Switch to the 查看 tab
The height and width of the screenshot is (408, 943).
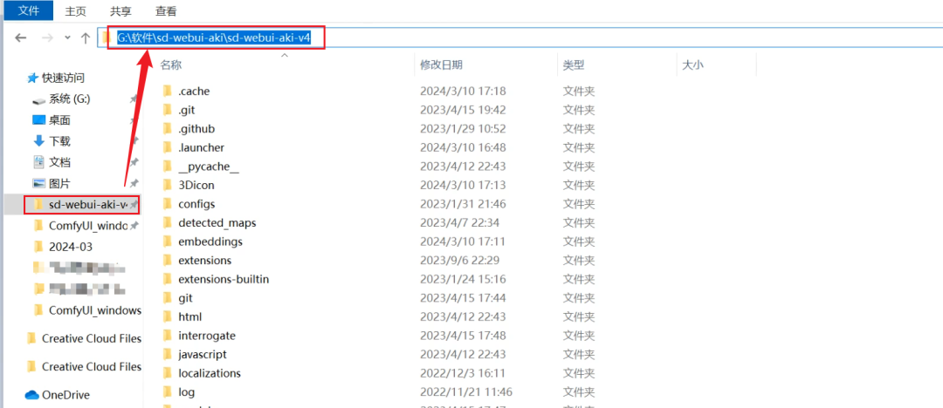166,10
